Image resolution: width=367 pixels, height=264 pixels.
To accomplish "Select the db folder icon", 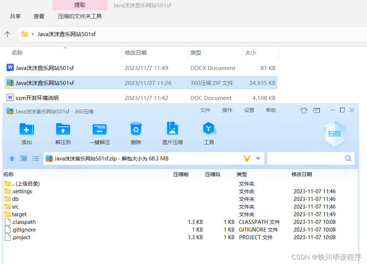I will (8, 199).
